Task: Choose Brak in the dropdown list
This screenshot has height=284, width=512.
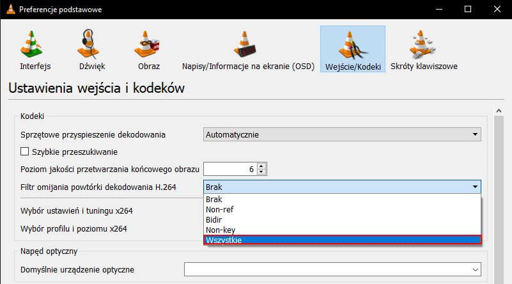Action: [342, 199]
